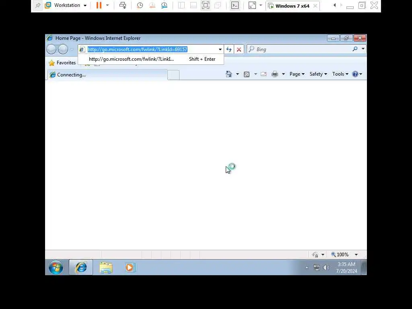
Task: Click the RSS feeds icon
Action: pos(247,74)
